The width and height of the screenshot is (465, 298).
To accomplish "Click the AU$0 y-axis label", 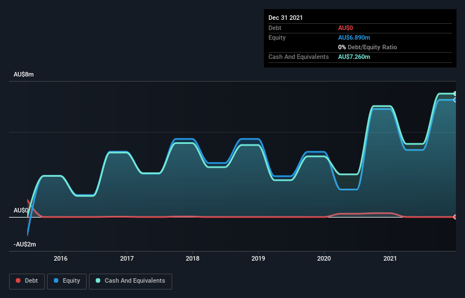I will (21, 210).
